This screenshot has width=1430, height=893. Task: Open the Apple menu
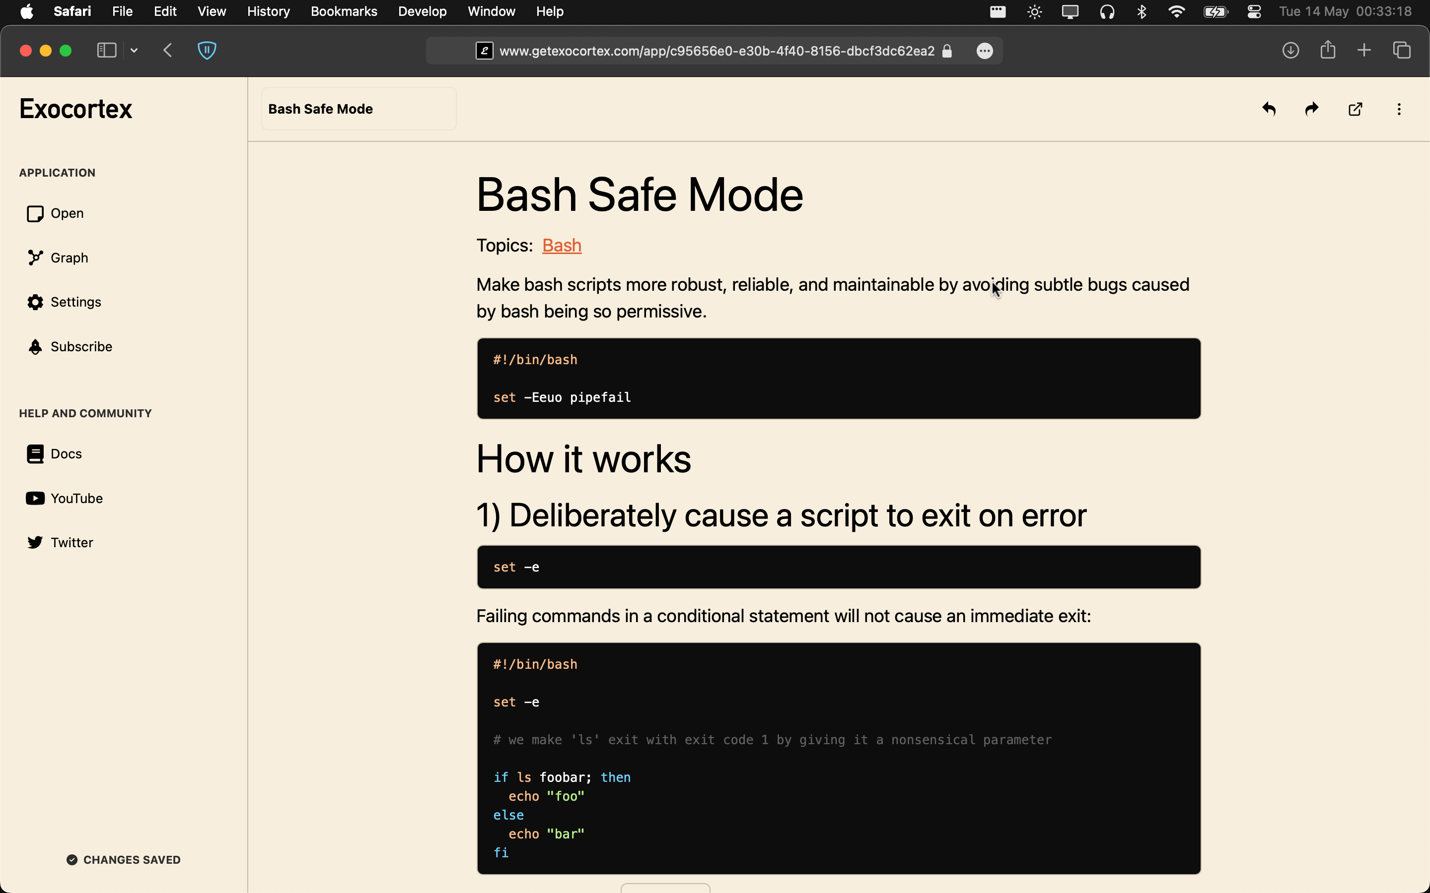[27, 11]
